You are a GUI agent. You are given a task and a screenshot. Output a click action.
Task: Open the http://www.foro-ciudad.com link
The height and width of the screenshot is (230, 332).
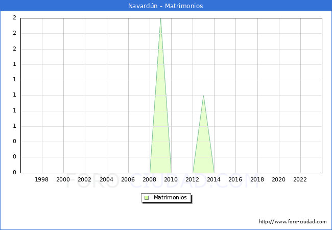pos(293,222)
